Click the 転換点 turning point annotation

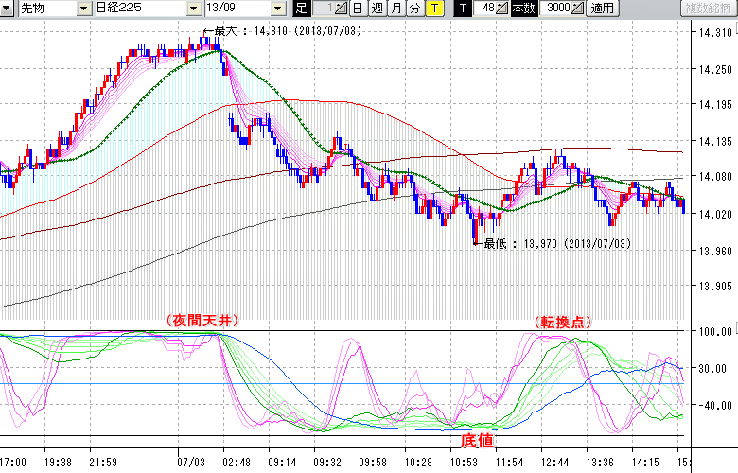[562, 322]
